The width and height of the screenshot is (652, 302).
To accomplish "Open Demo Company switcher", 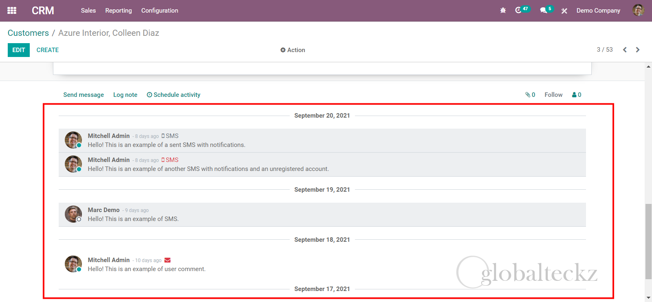I will coord(598,11).
